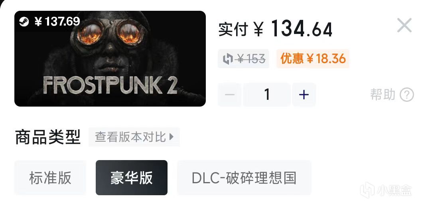424x204 pixels.
Task: Decrease quantity with the minus button
Action: [230, 95]
